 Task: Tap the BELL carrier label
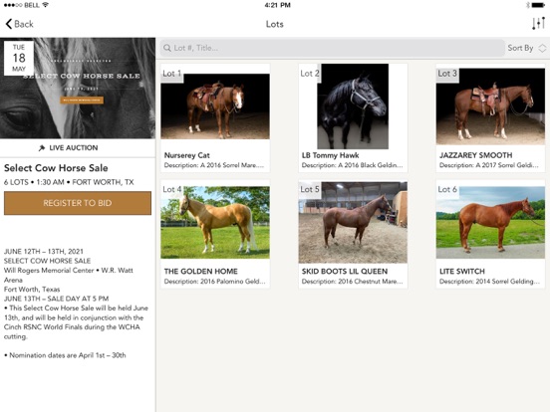point(32,5)
